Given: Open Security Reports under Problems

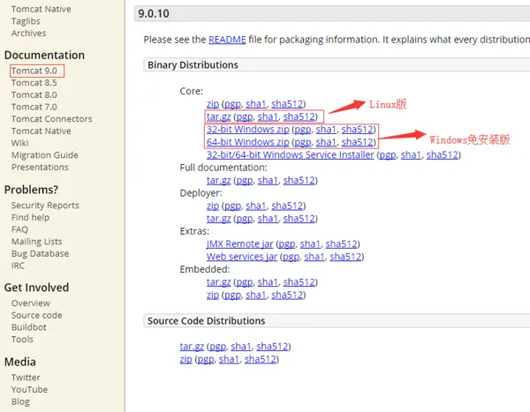Looking at the screenshot, I should [45, 206].
